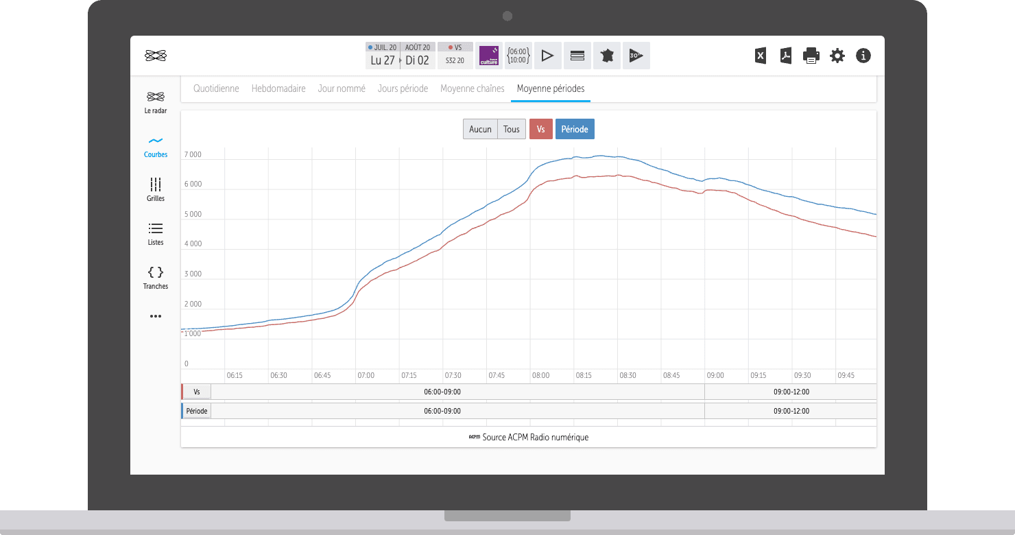Export the chart as PDF
This screenshot has width=1015, height=535.
(x=786, y=56)
